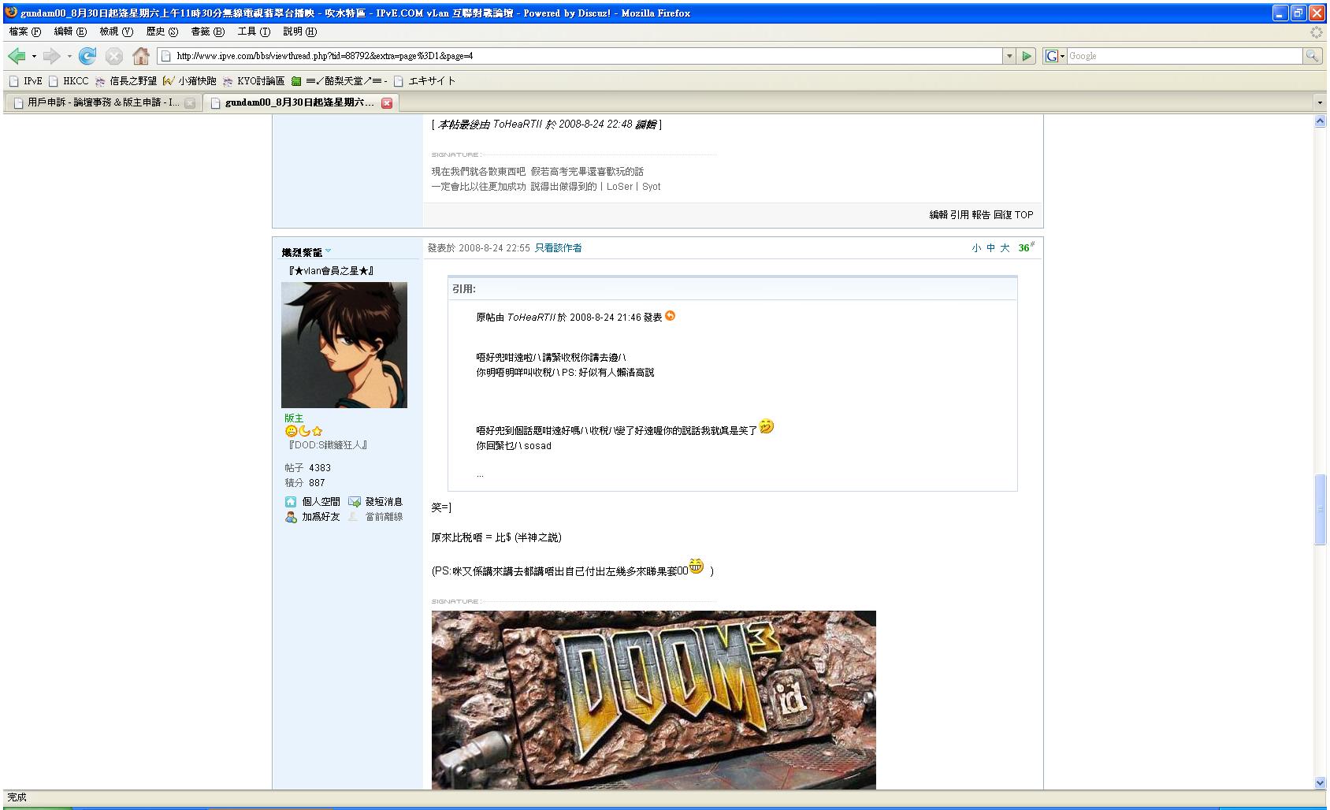Screen dimensions: 1330x810
Task: Open the 檢視 menu
Action: pyautogui.click(x=116, y=32)
